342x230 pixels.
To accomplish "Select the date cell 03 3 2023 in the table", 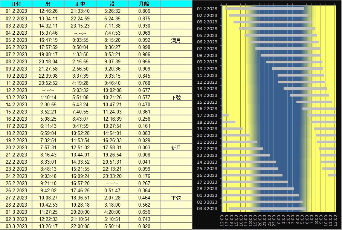I will click(16, 226).
